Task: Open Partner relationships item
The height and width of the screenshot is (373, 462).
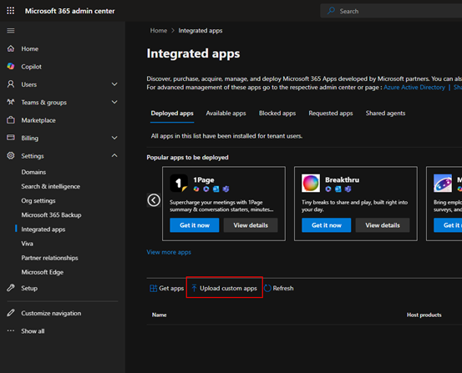Action: (x=49, y=258)
